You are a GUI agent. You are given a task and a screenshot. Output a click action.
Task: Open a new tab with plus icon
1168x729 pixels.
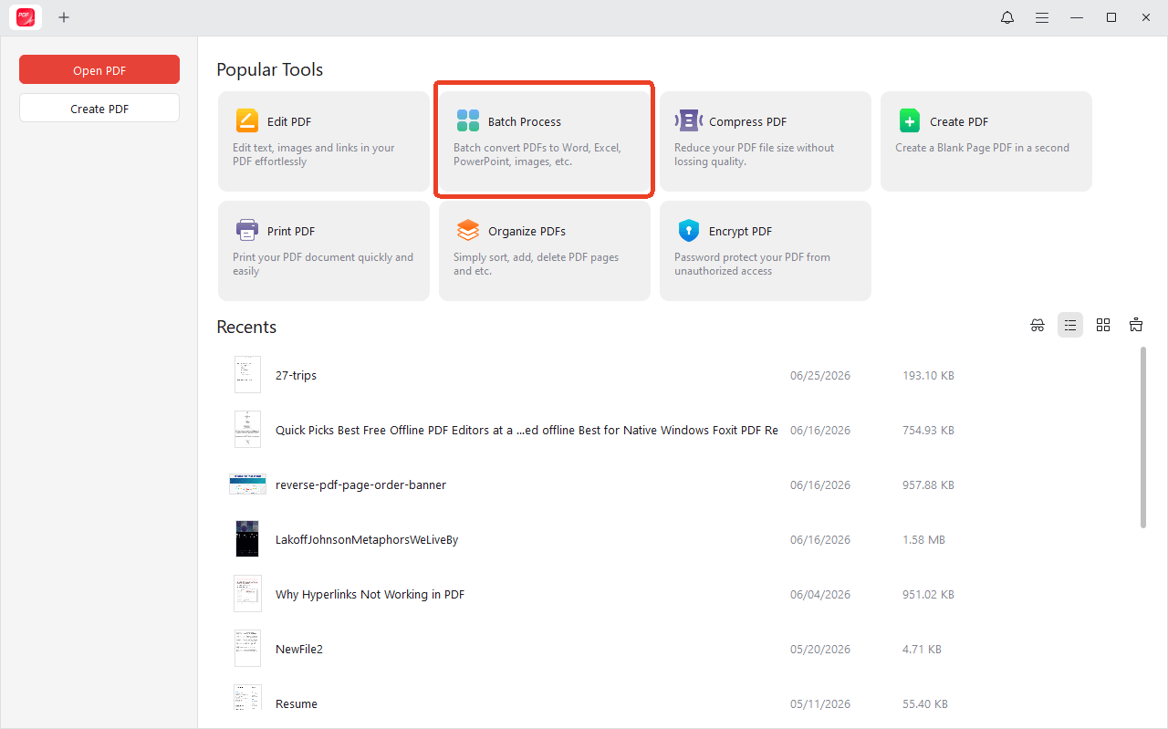click(64, 17)
